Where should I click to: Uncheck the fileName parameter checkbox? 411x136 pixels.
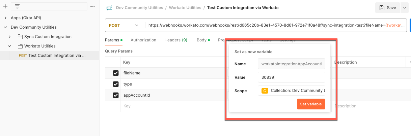point(116,73)
